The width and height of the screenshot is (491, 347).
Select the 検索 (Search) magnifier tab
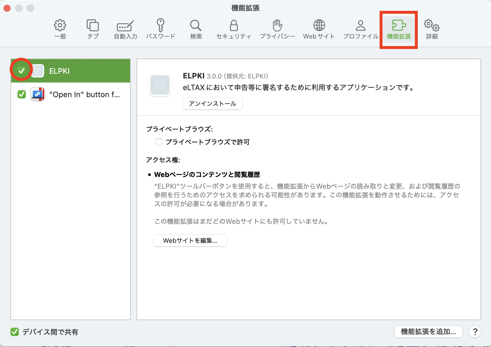[196, 29]
